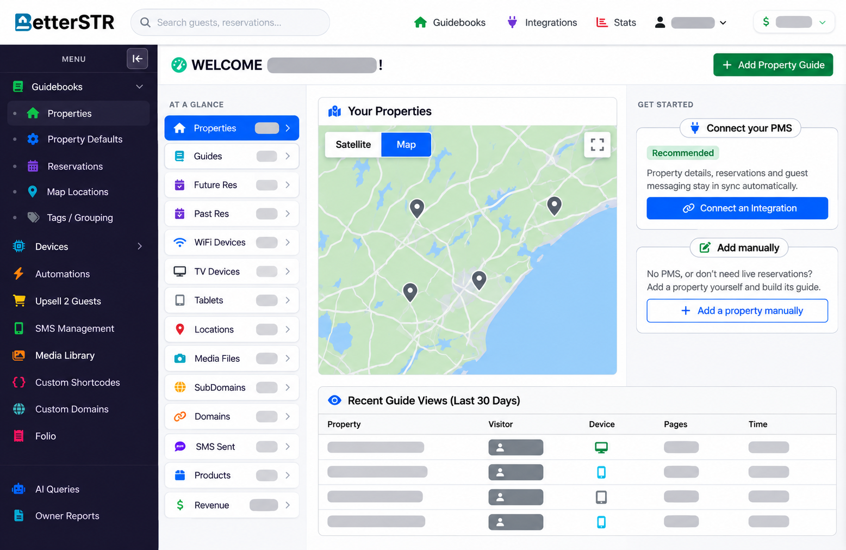This screenshot has width=846, height=550.
Task: Click the Owner Reports document icon
Action: click(x=18, y=516)
